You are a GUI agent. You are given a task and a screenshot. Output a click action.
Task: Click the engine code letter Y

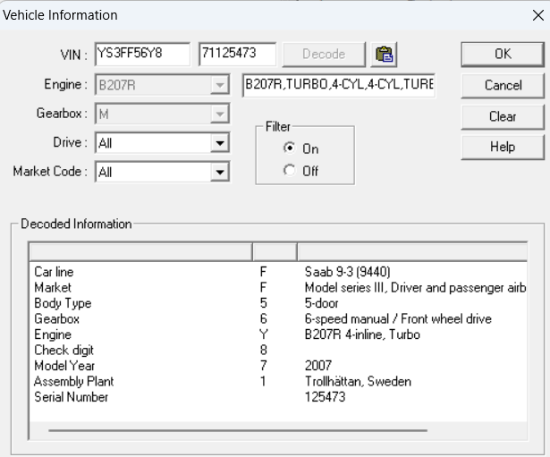pos(264,334)
